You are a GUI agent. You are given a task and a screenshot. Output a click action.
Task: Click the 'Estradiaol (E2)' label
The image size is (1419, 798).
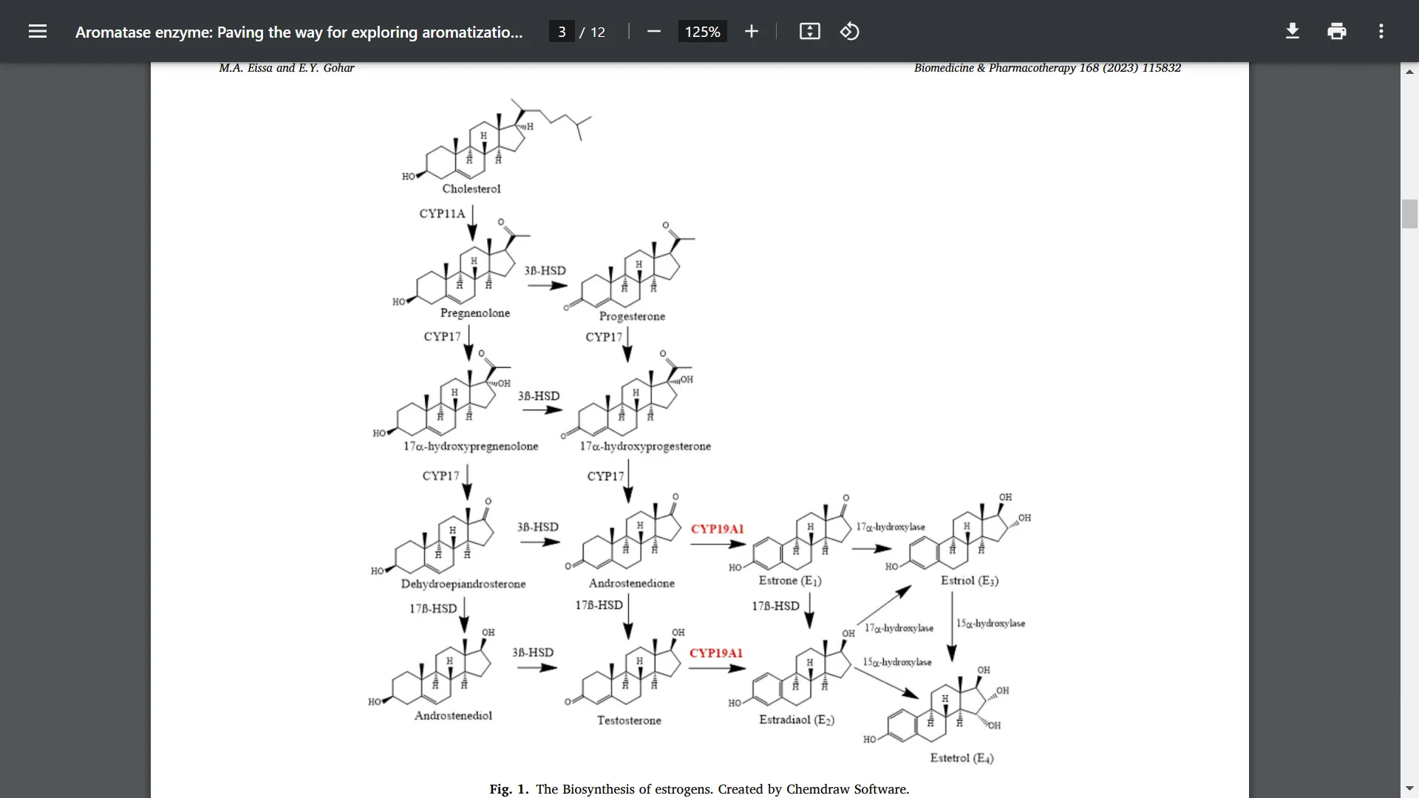797,720
